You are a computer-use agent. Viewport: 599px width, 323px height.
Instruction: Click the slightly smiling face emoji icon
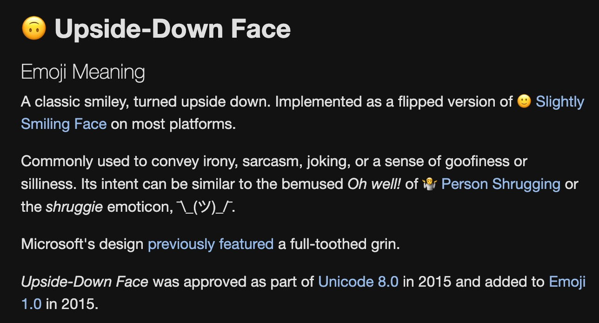coord(524,101)
